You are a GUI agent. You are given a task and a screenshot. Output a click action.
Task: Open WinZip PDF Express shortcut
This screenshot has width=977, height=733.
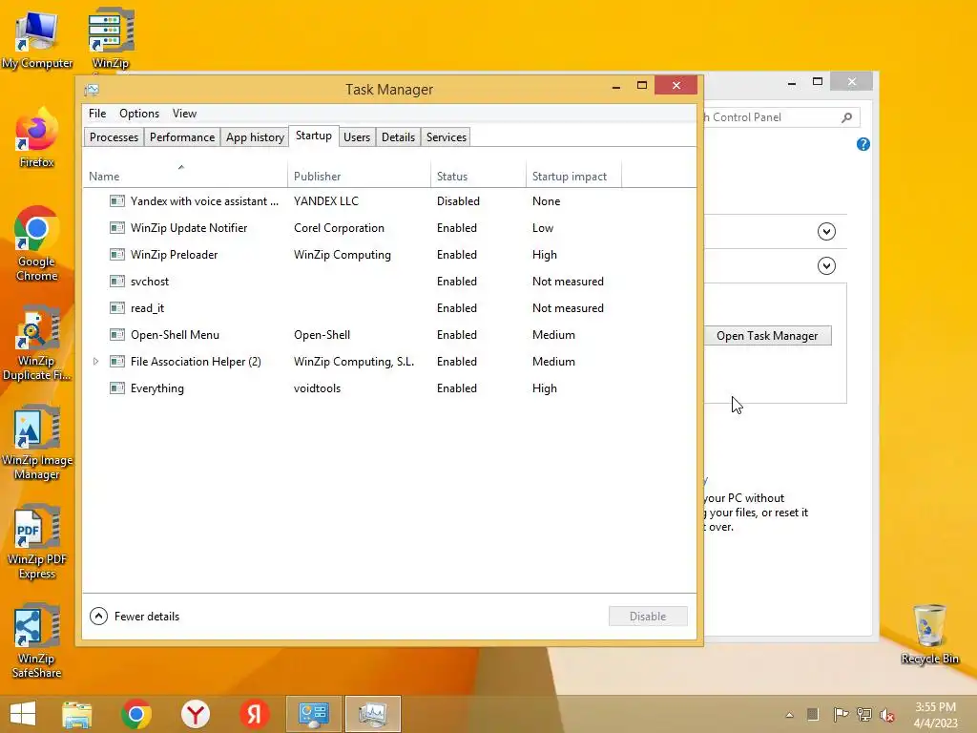(37, 542)
